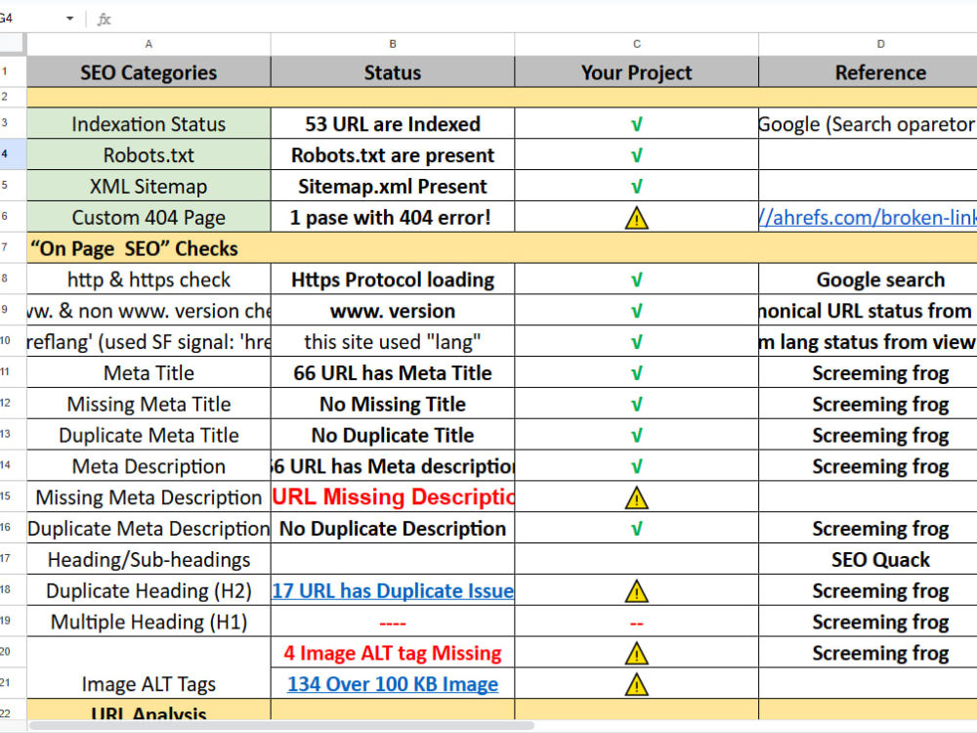The height and width of the screenshot is (733, 977).
Task: Click green check mark in Indexation Status row
Action: click(x=636, y=125)
